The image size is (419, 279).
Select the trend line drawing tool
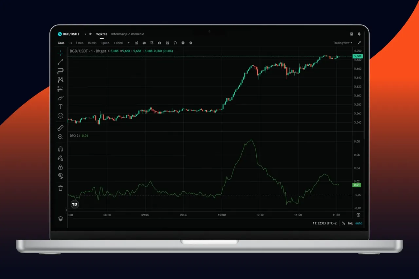[x=60, y=62]
